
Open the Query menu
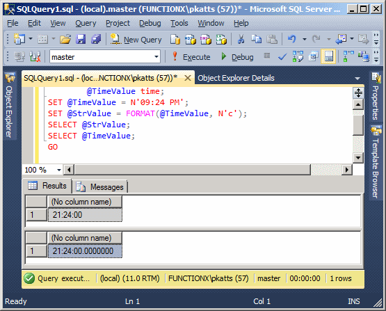click(86, 23)
